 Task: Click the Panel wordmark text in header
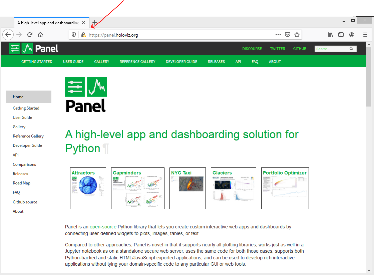tap(47, 49)
